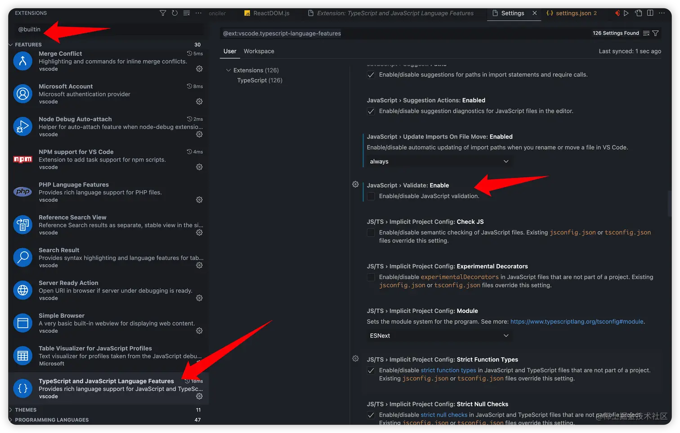Clear settings search input icon
This screenshot has width=680, height=433.
pyautogui.click(x=646, y=33)
